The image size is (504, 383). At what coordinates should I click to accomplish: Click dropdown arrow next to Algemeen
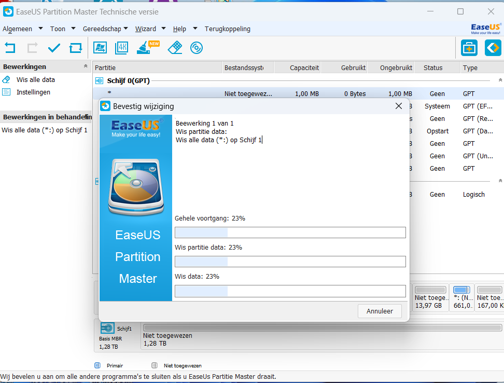point(40,29)
